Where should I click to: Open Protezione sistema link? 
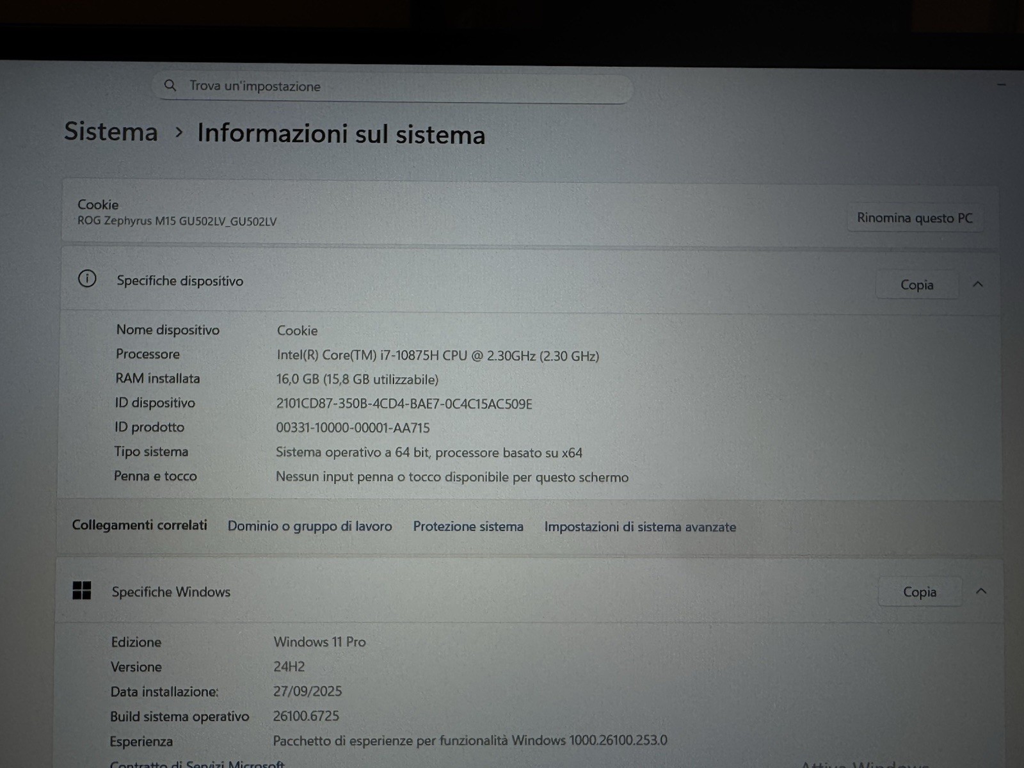click(468, 527)
